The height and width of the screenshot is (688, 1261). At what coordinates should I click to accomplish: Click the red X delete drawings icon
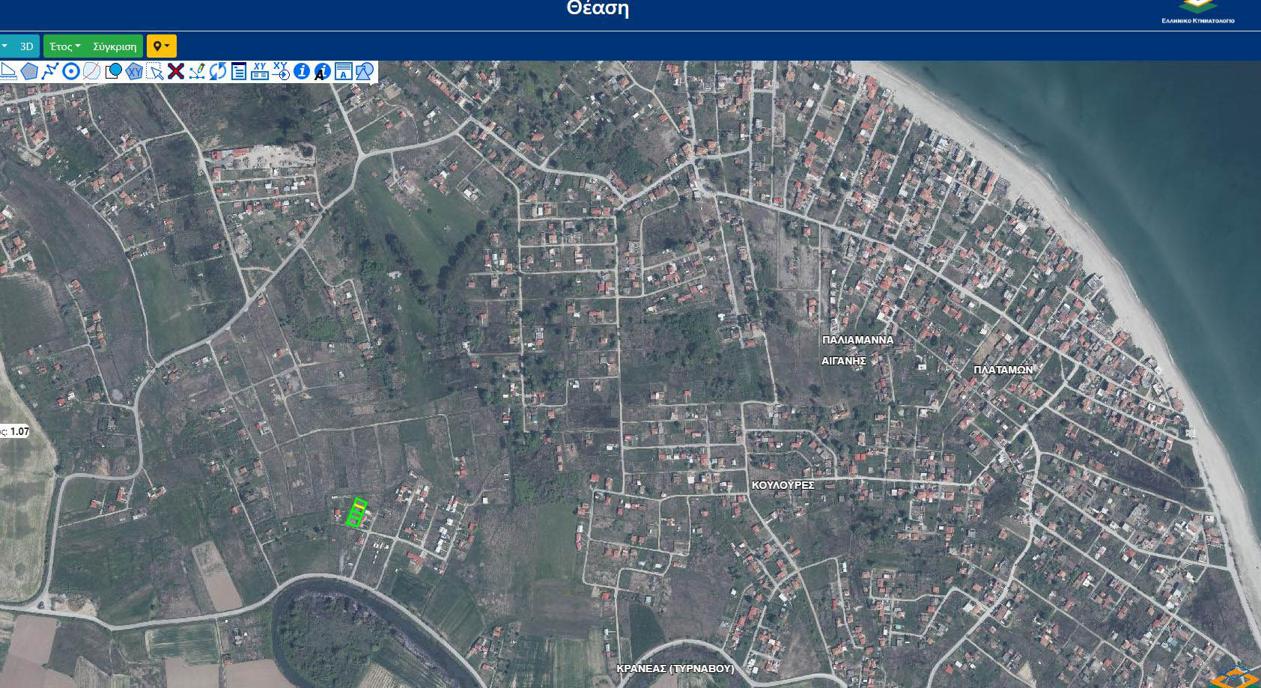coord(176,71)
